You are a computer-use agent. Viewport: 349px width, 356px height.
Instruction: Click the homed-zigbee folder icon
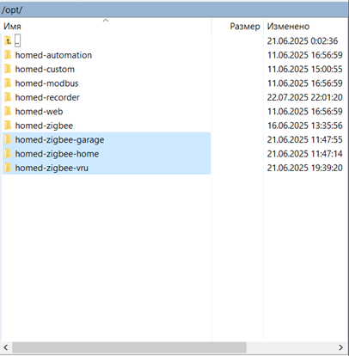pyautogui.click(x=8, y=126)
